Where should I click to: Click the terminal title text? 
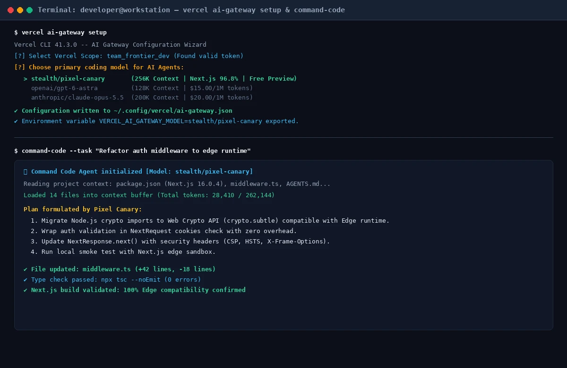(x=191, y=10)
